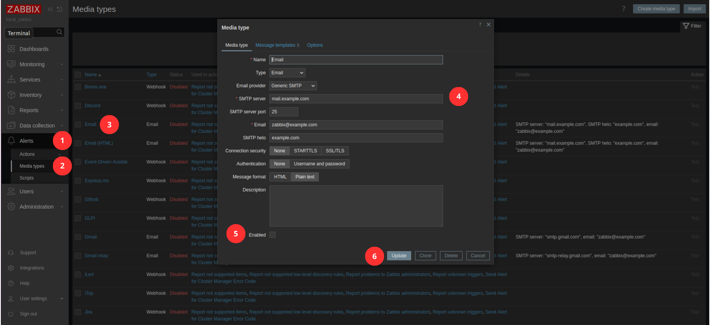
Task: Open the Type dropdown
Action: [287, 73]
